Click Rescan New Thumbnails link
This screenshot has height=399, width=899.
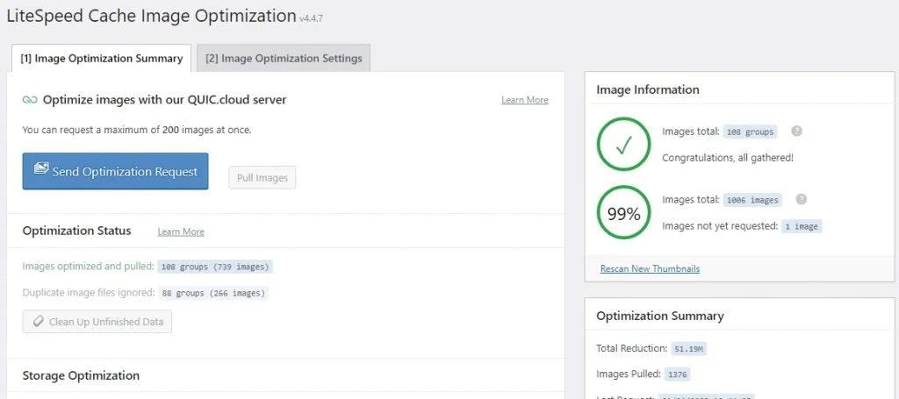click(x=650, y=268)
